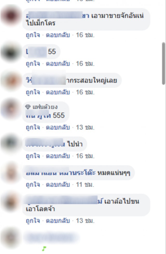Reply to the comment เอามาขายจักอันเน่
166x254 pixels.
58,35
